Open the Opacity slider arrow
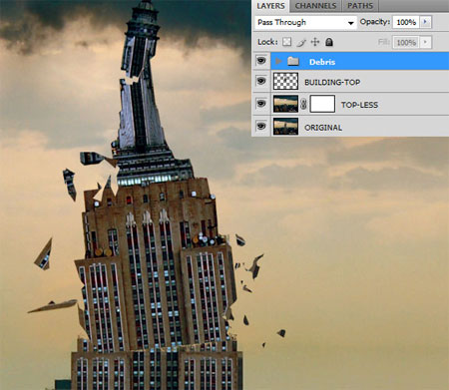The image size is (449, 390). [425, 22]
